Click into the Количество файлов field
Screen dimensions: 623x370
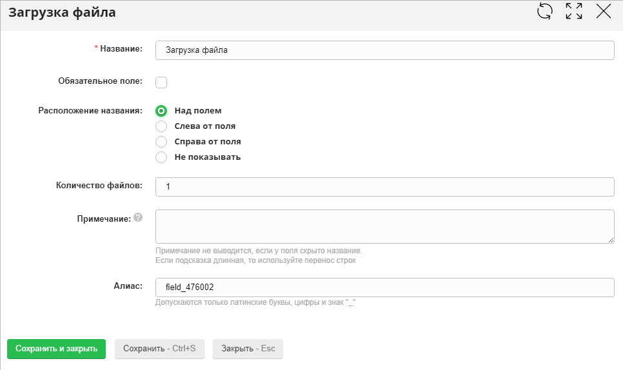(x=384, y=187)
